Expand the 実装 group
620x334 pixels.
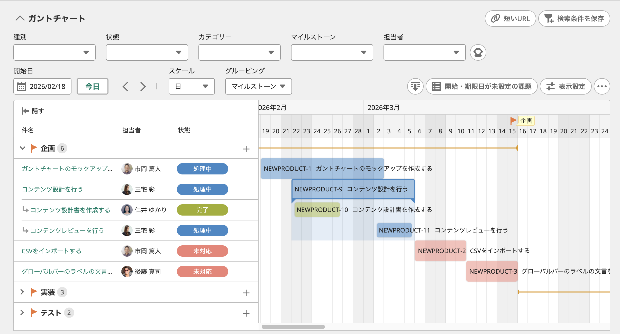point(23,292)
